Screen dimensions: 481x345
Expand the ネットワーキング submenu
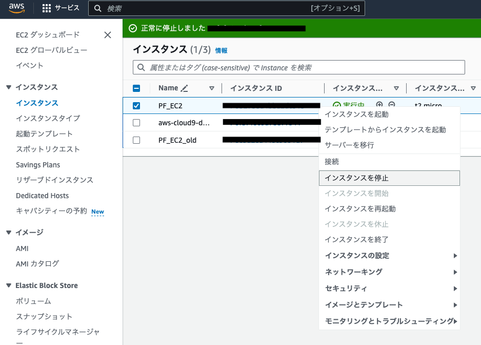[x=389, y=272]
